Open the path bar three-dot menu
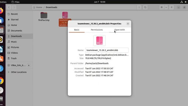 click(x=139, y=7)
